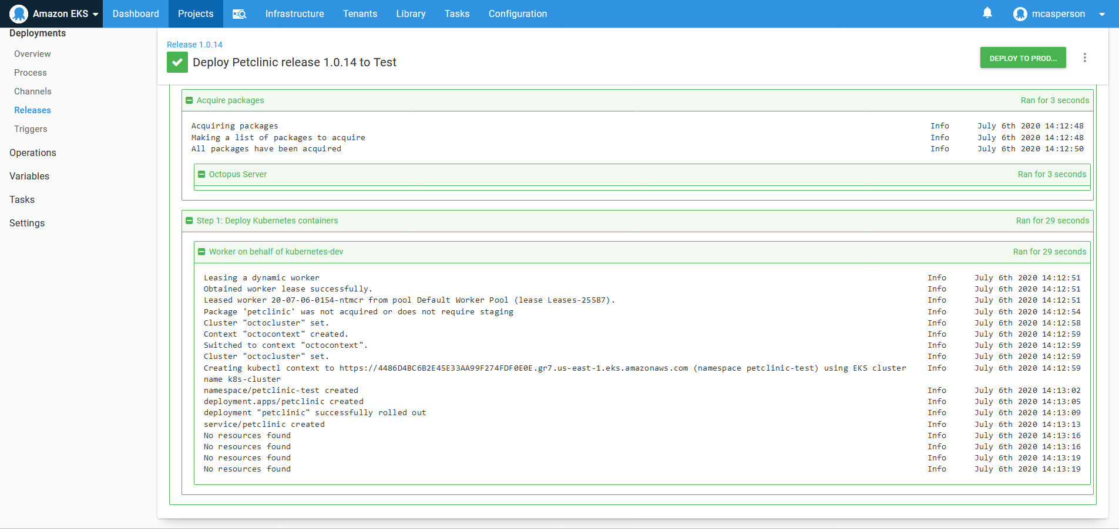
Task: Open the notifications bell icon
Action: pyautogui.click(x=986, y=13)
